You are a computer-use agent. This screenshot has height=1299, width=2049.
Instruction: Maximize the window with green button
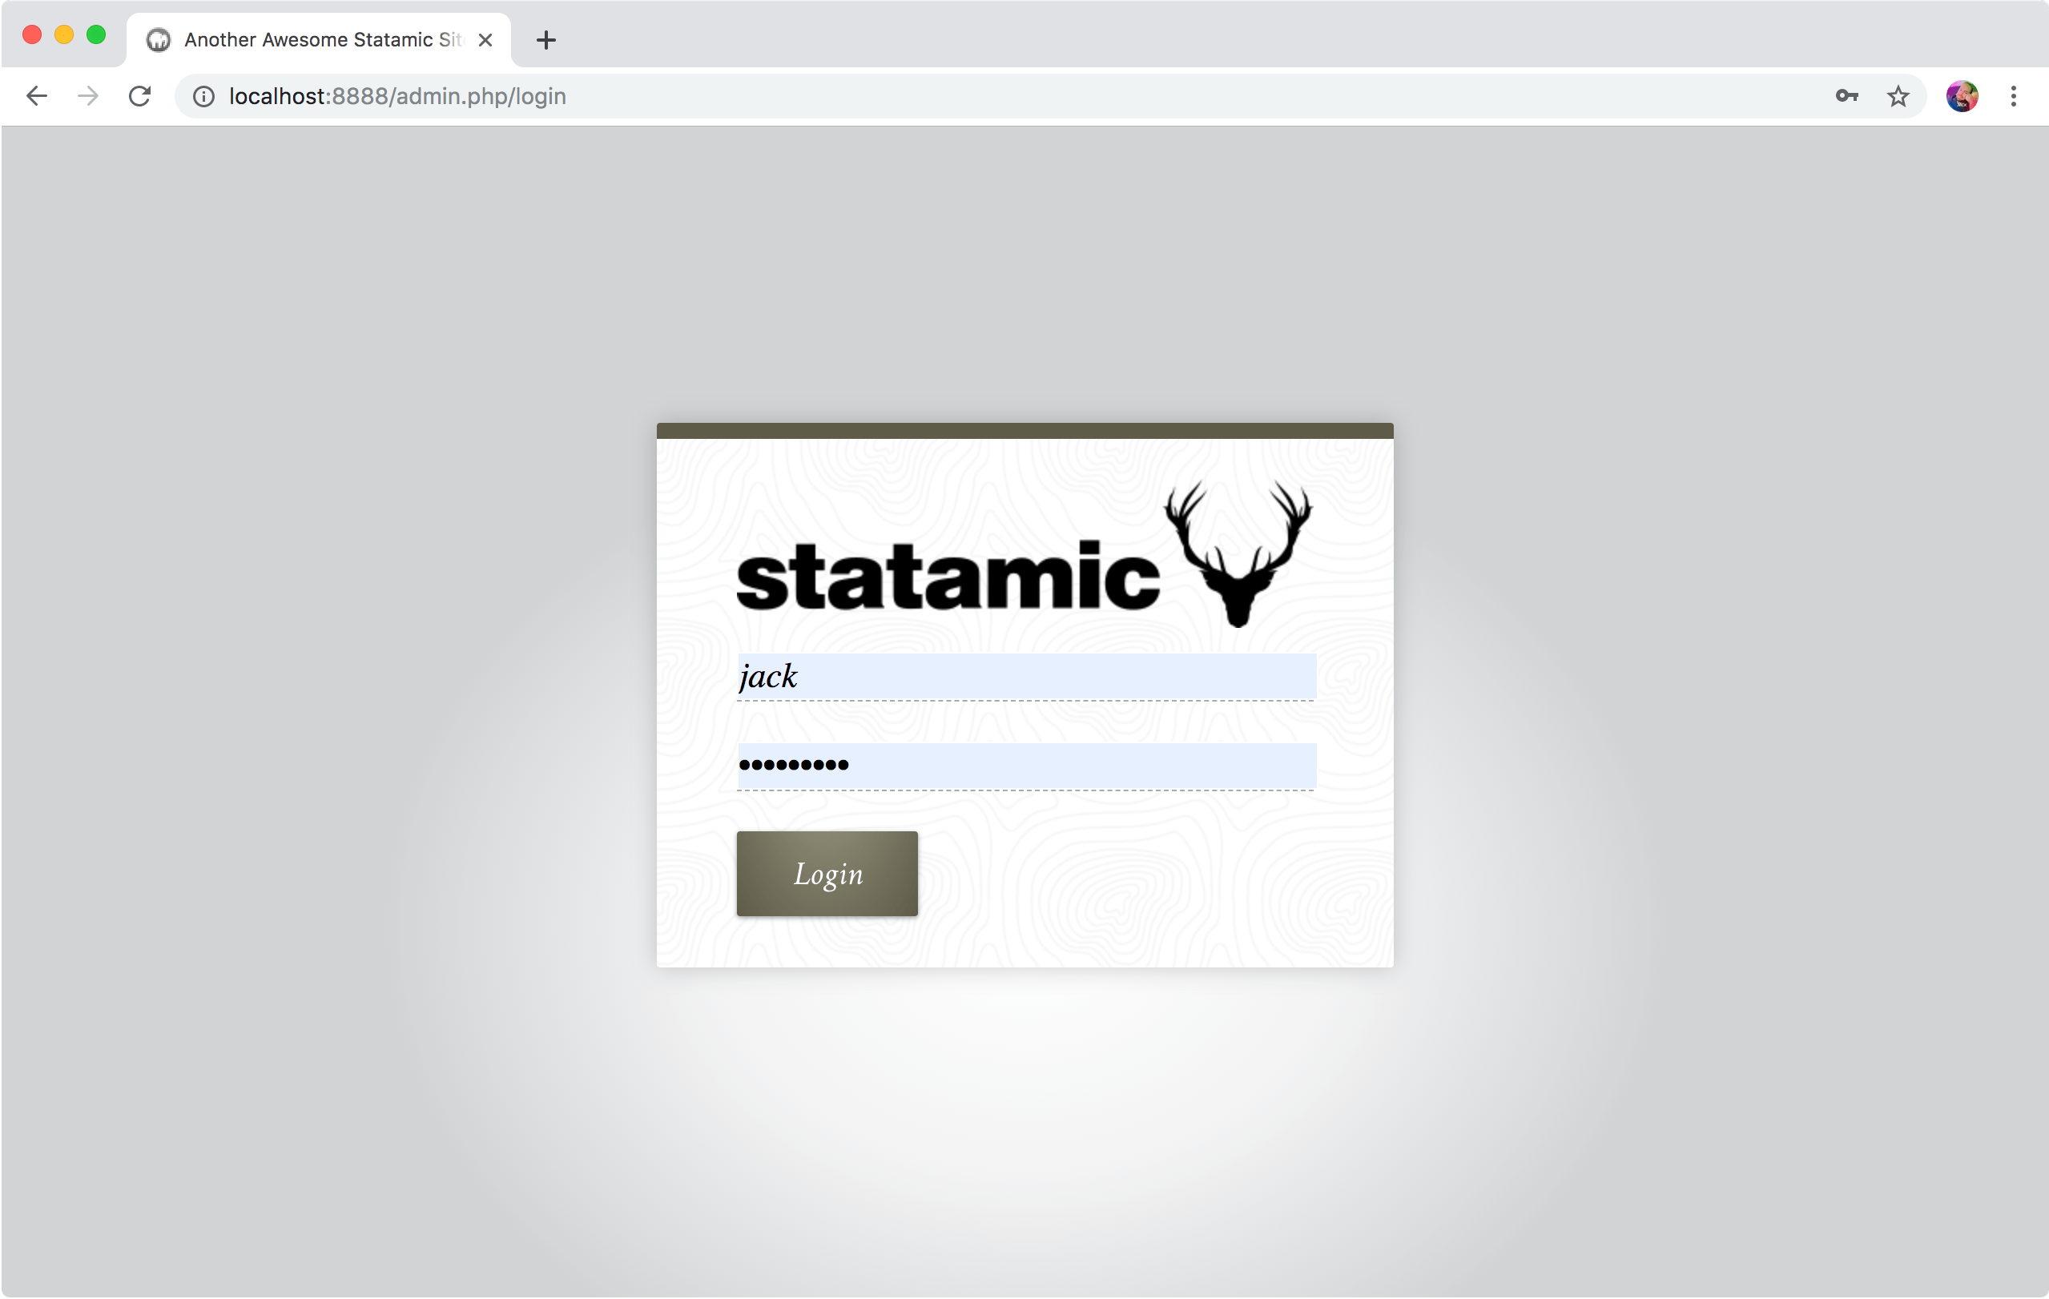pyautogui.click(x=96, y=34)
